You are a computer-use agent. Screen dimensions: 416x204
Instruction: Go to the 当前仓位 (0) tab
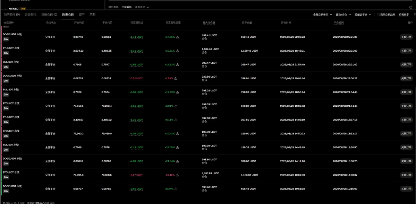(49, 15)
